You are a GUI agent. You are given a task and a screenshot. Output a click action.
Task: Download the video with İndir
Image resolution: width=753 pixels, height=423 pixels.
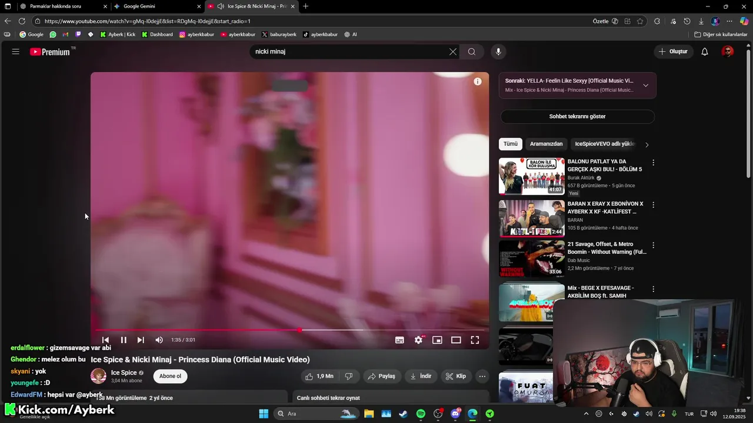(x=421, y=376)
